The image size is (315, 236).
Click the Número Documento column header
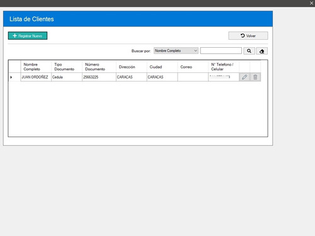(99, 67)
